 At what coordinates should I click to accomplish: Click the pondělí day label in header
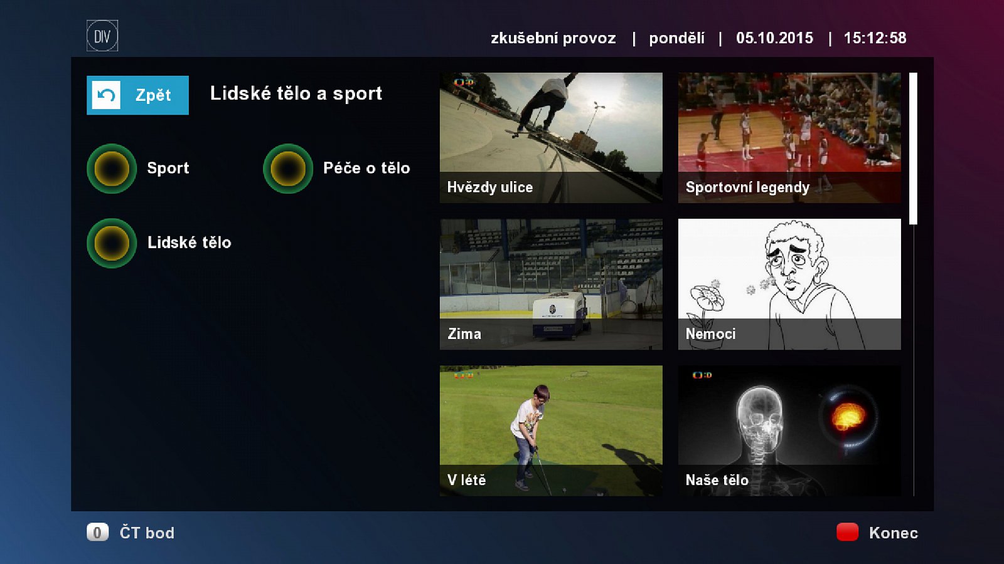[676, 38]
